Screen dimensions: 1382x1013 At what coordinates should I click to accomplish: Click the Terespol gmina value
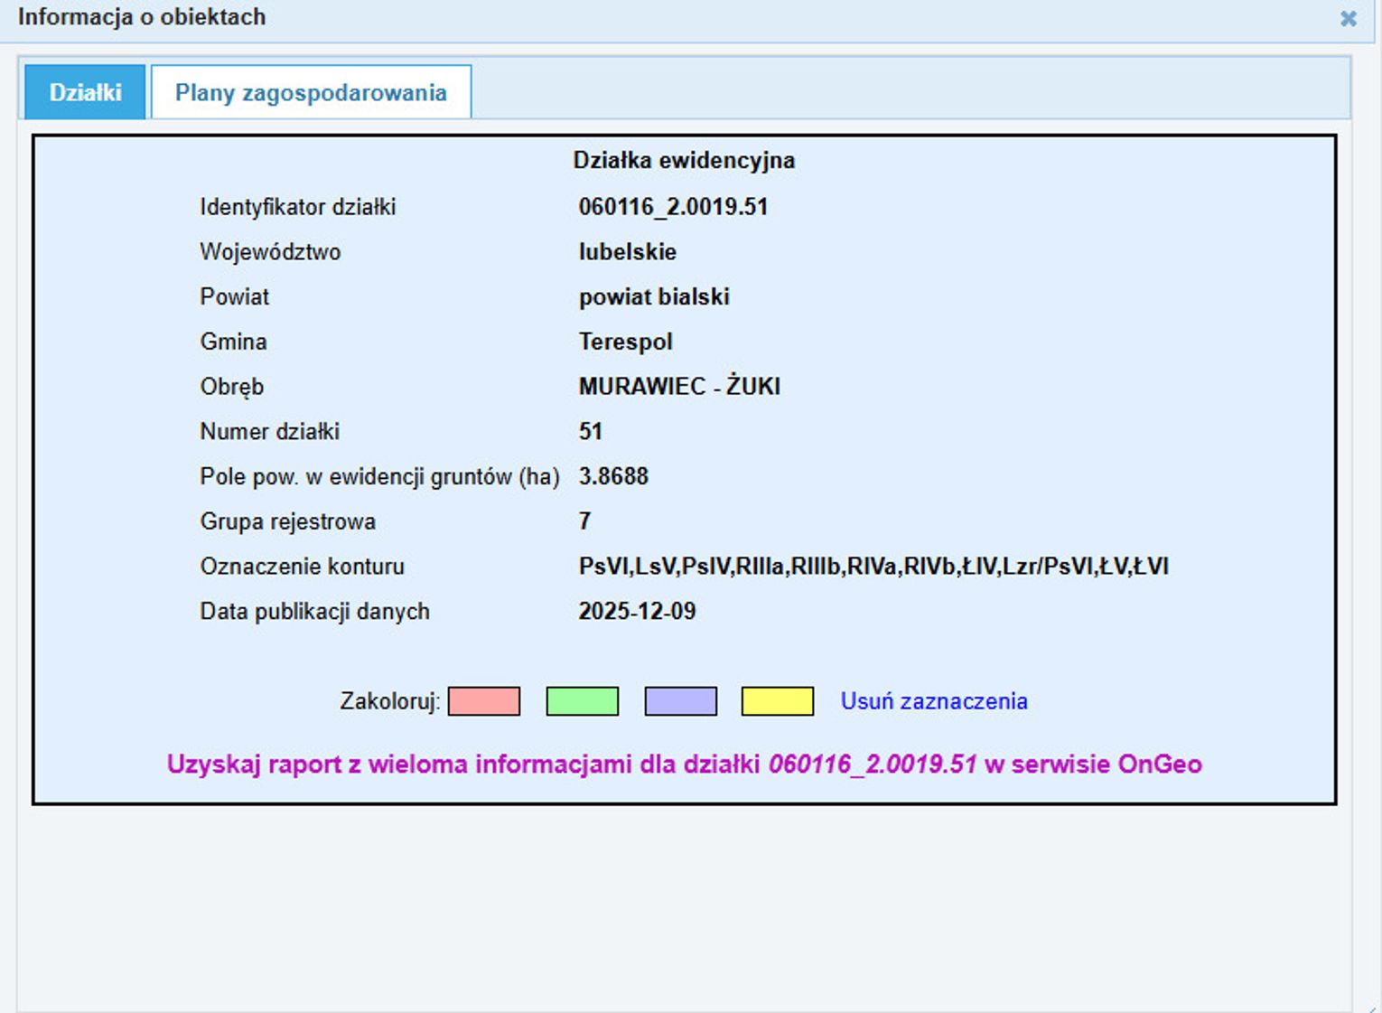click(625, 342)
